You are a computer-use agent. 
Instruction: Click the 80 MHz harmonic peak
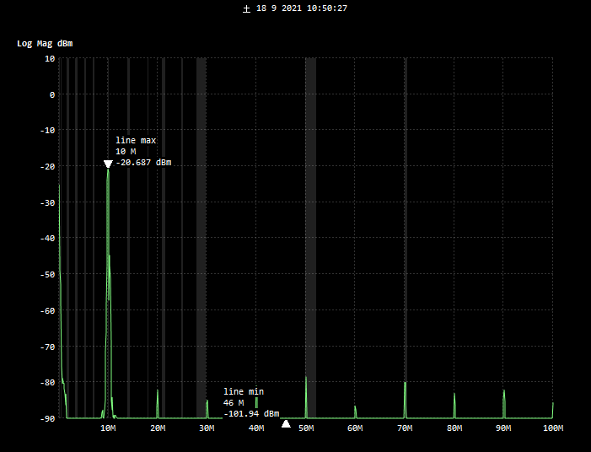click(454, 406)
